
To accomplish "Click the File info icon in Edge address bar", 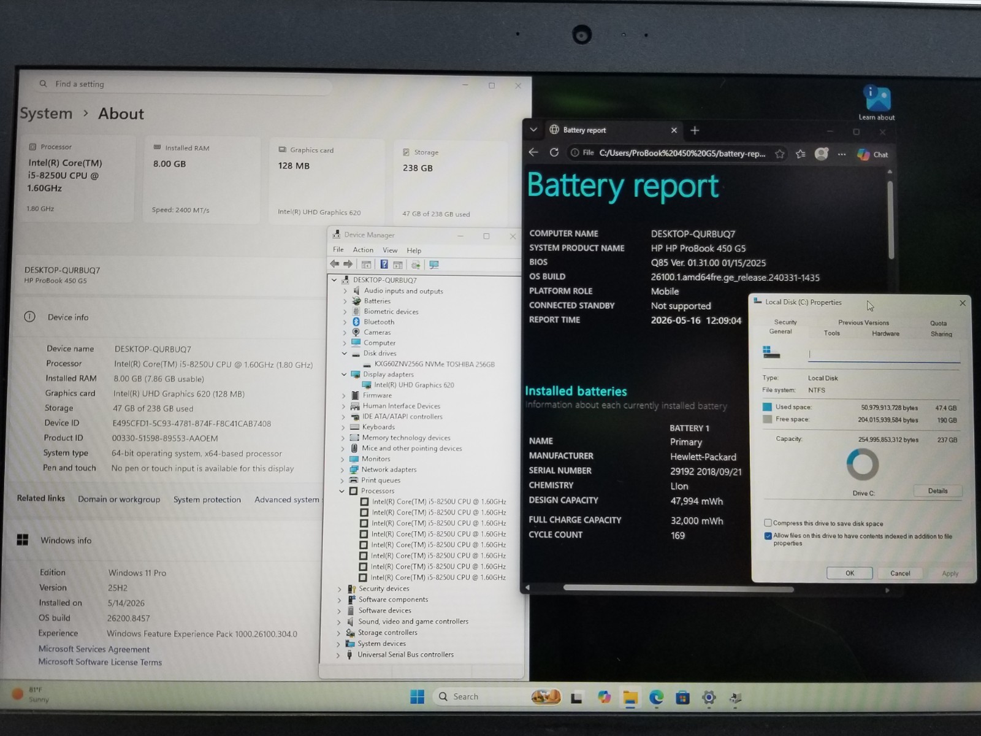I will point(582,153).
